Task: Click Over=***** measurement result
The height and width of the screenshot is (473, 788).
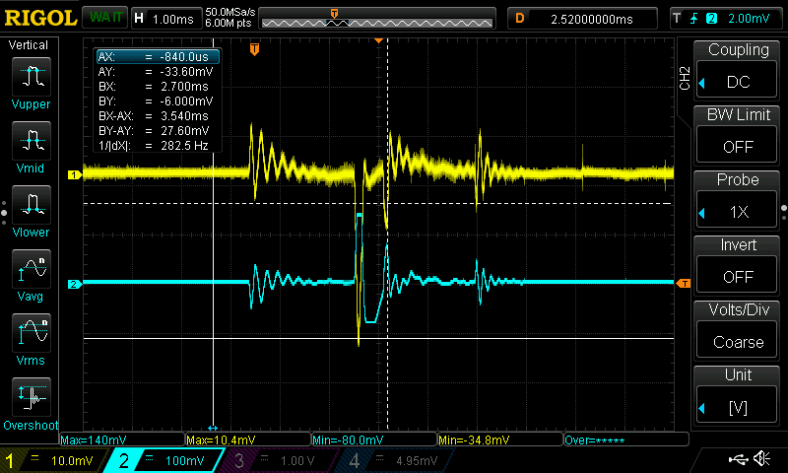Action: coord(626,439)
